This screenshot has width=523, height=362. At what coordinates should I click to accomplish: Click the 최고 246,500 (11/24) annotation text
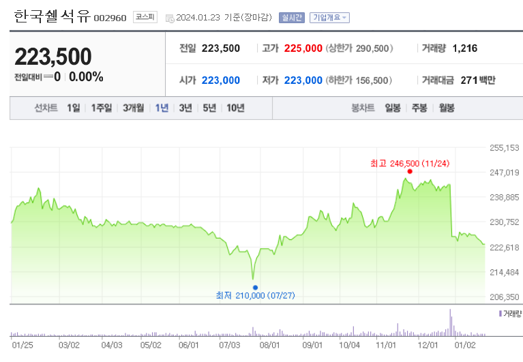tap(410, 164)
